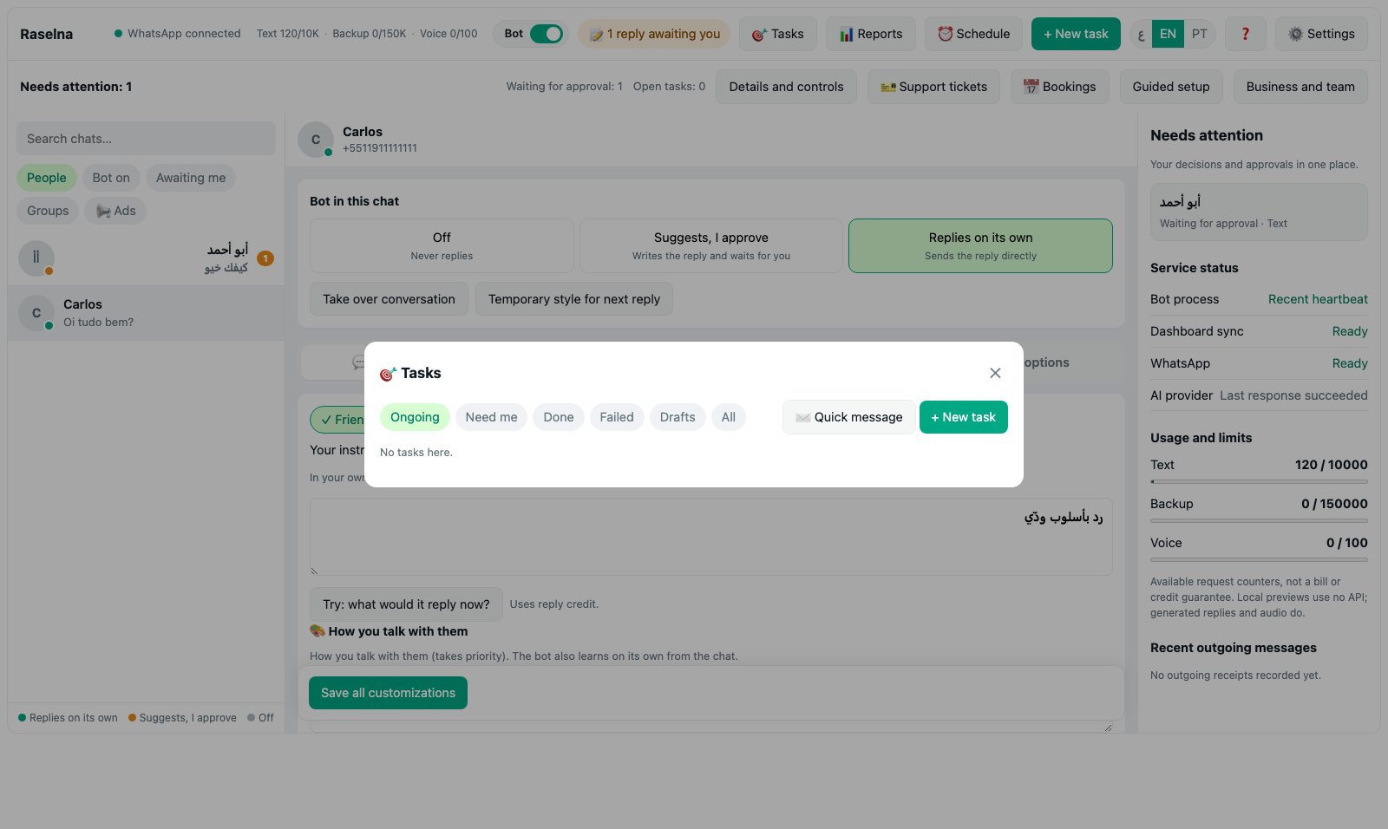Open the 1 reply awaiting you notice
Viewport: 1388px width, 829px height.
tap(654, 34)
